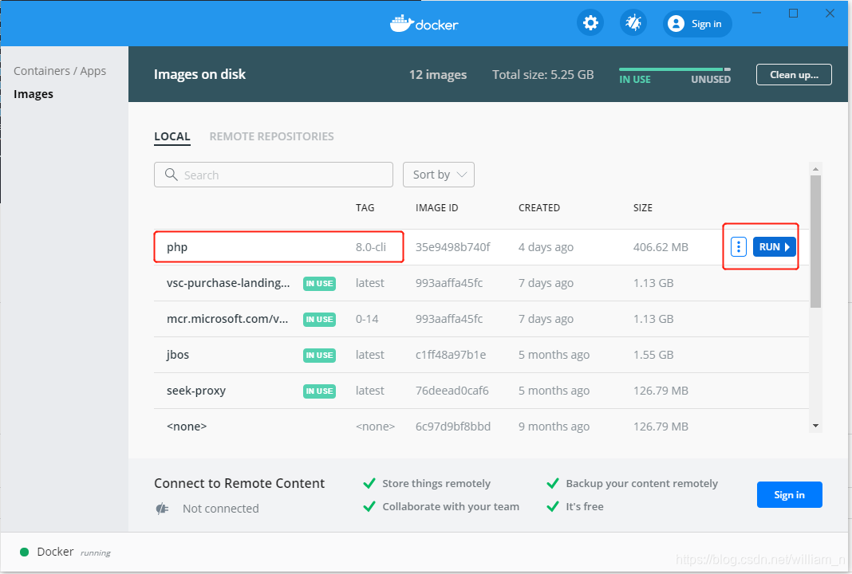
Task: Select the vsc-purchase-landing... image row
Action: click(481, 283)
